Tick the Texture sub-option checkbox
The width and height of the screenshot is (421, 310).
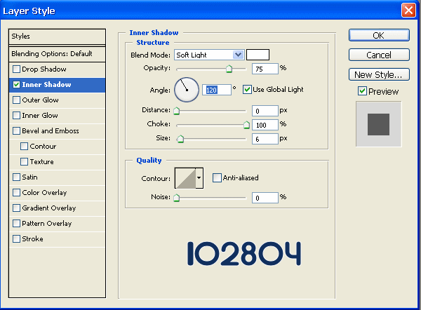[24, 162]
